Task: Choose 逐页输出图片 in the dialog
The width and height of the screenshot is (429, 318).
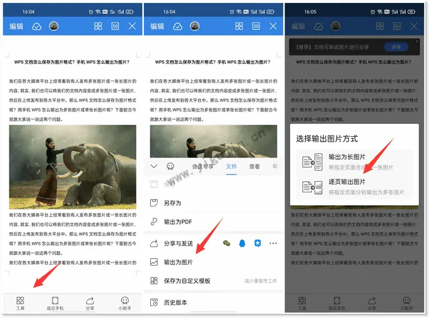Action: click(x=355, y=187)
